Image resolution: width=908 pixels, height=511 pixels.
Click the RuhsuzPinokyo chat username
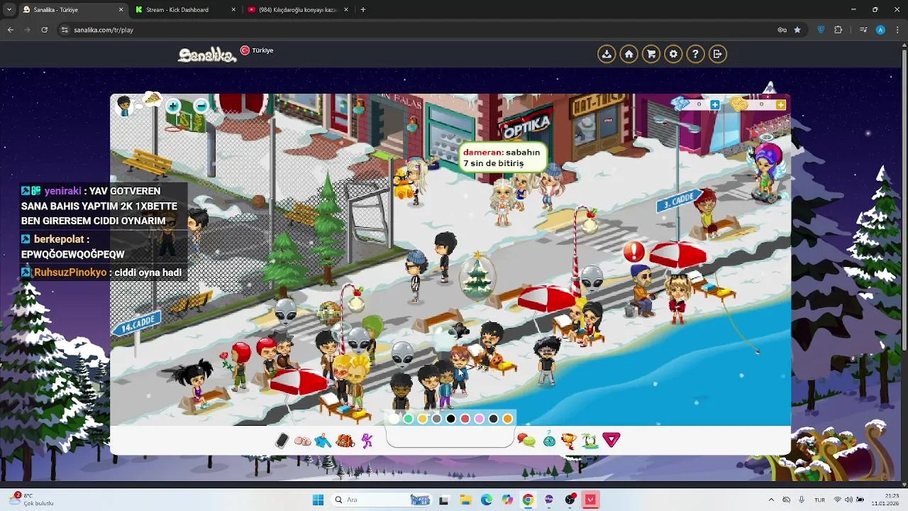(70, 273)
